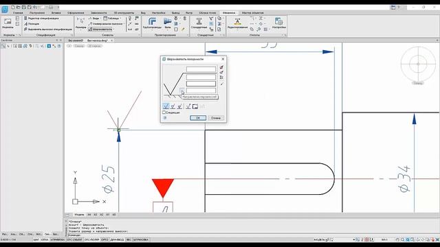
Task: Toggle оПРИВЯЗКА object snap in status bar
Action: tap(58, 239)
